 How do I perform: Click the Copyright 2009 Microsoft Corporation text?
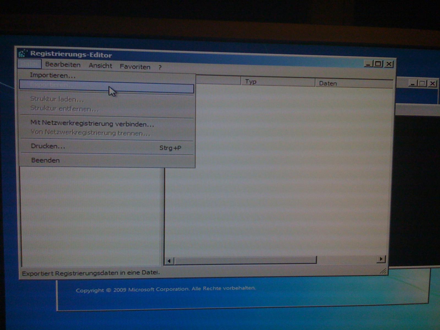[x=166, y=289]
